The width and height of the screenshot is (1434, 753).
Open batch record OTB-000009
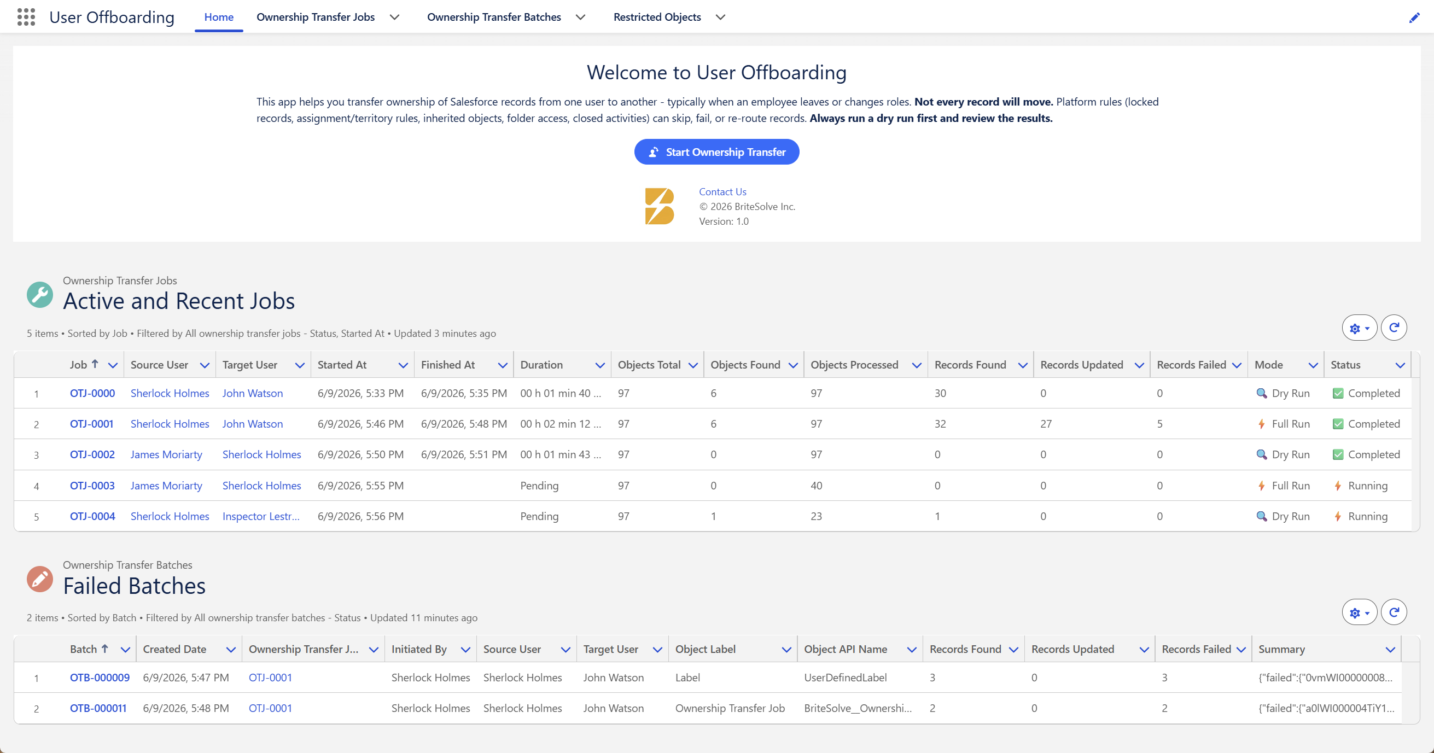pos(100,678)
